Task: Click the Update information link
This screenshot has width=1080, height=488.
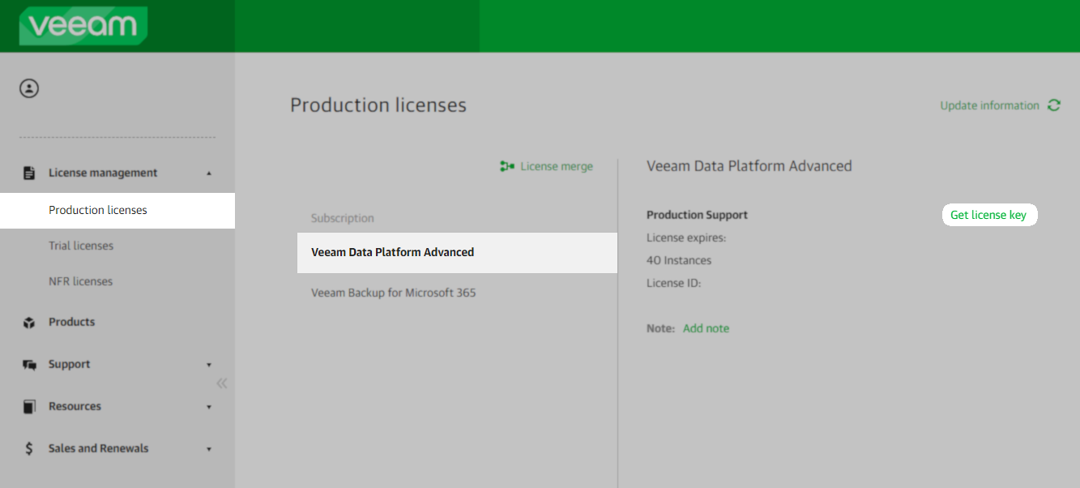Action: 989,105
